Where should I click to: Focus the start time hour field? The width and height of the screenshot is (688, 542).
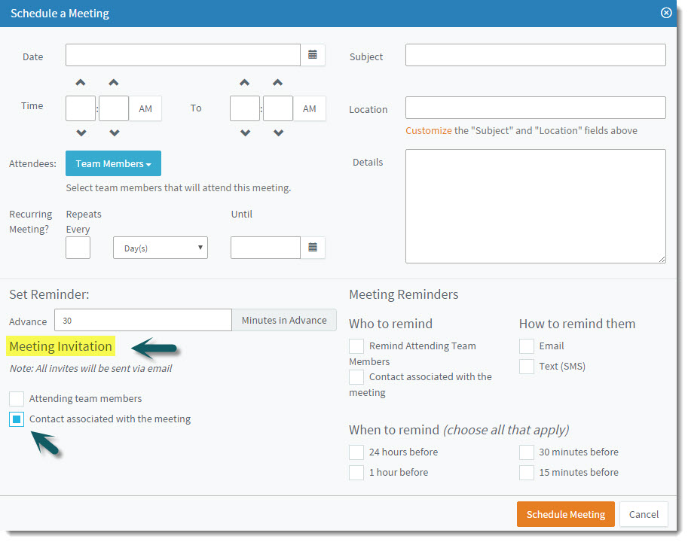81,108
